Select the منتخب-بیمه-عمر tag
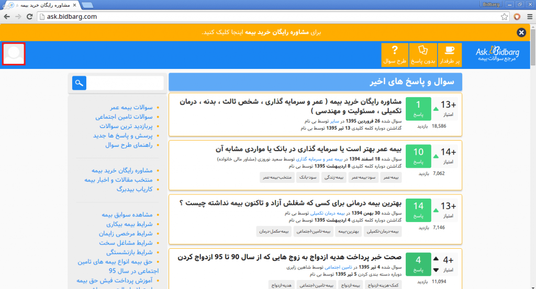This screenshot has height=289, width=536. [x=277, y=178]
